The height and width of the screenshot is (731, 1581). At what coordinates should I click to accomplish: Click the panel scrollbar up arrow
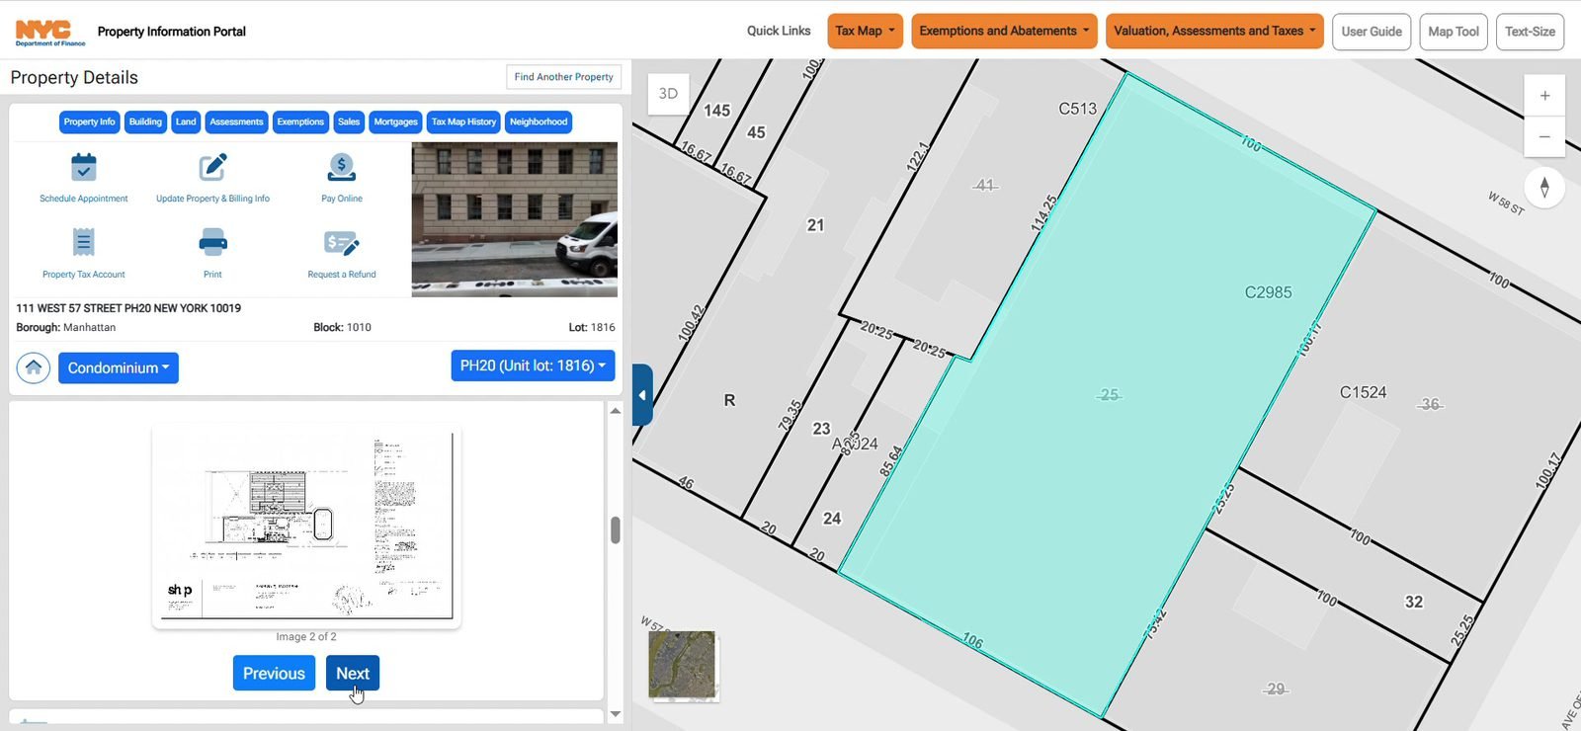tap(616, 411)
